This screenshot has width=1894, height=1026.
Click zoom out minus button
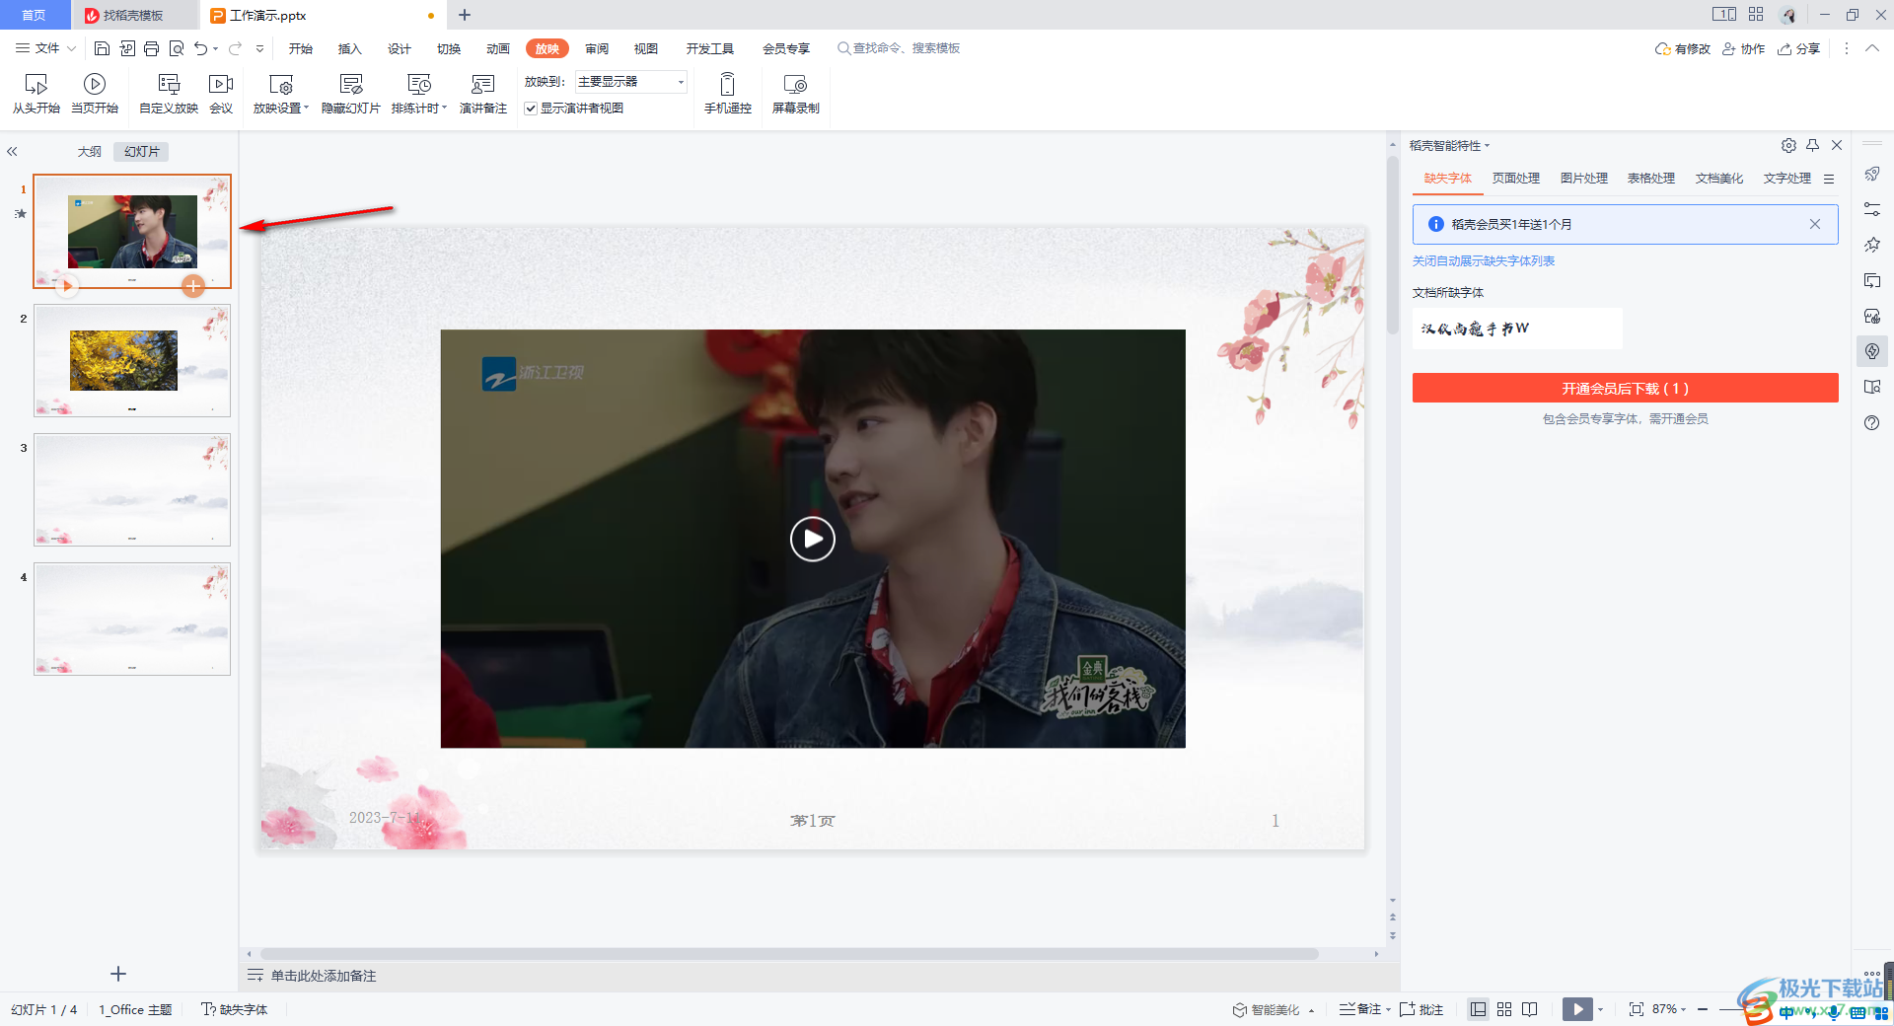pos(1703,1009)
